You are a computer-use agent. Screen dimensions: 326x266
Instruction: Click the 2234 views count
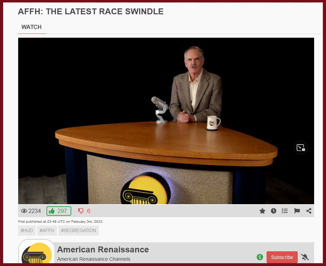tap(31, 211)
